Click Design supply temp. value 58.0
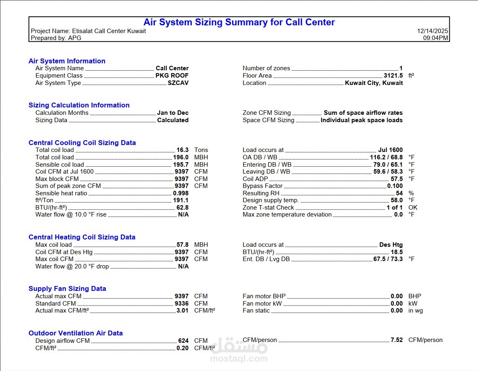The width and height of the screenshot is (478, 371). click(397, 200)
